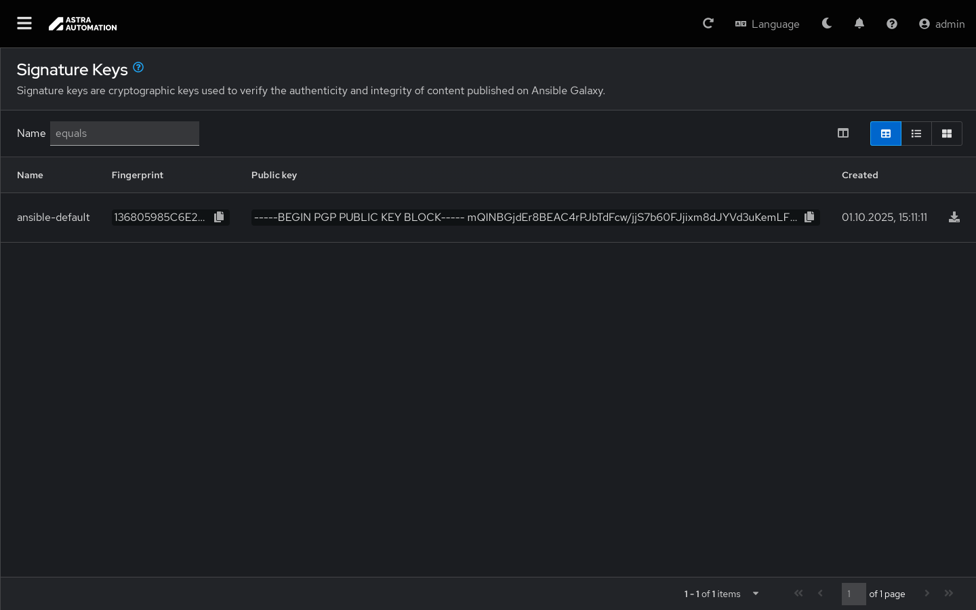Image resolution: width=976 pixels, height=610 pixels.
Task: Switch to table view
Action: (885, 134)
